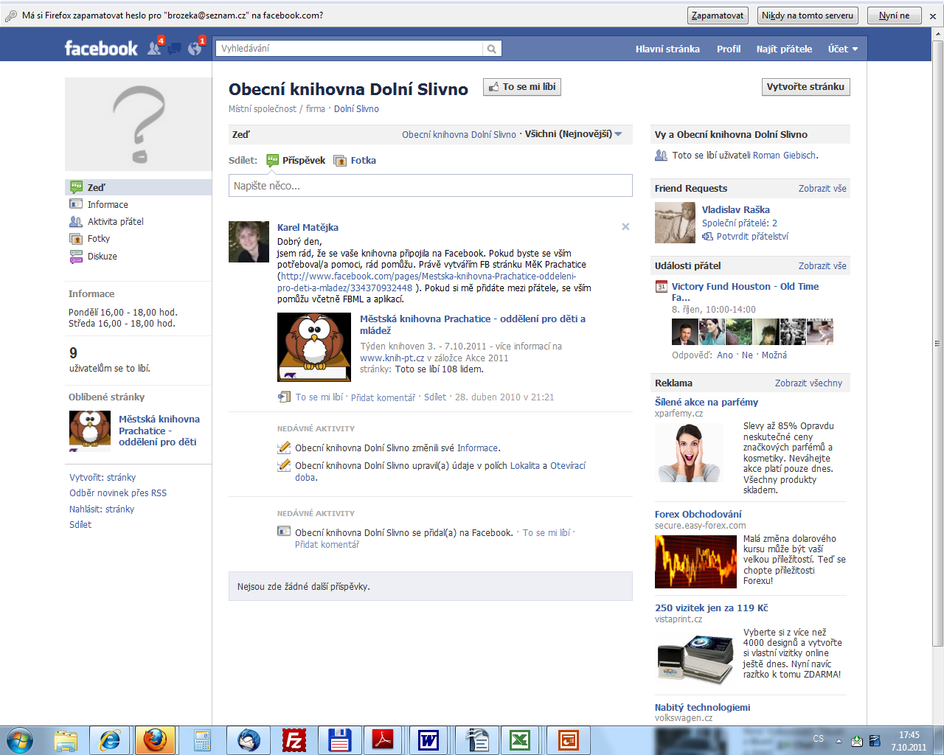944x755 pixels.
Task: Go to Hlavní stránka
Action: 667,49
